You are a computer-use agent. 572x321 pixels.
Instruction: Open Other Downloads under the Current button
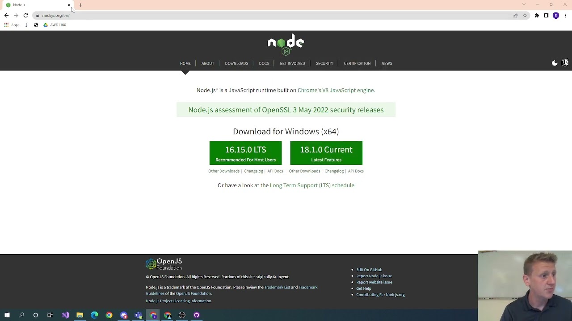[304, 171]
